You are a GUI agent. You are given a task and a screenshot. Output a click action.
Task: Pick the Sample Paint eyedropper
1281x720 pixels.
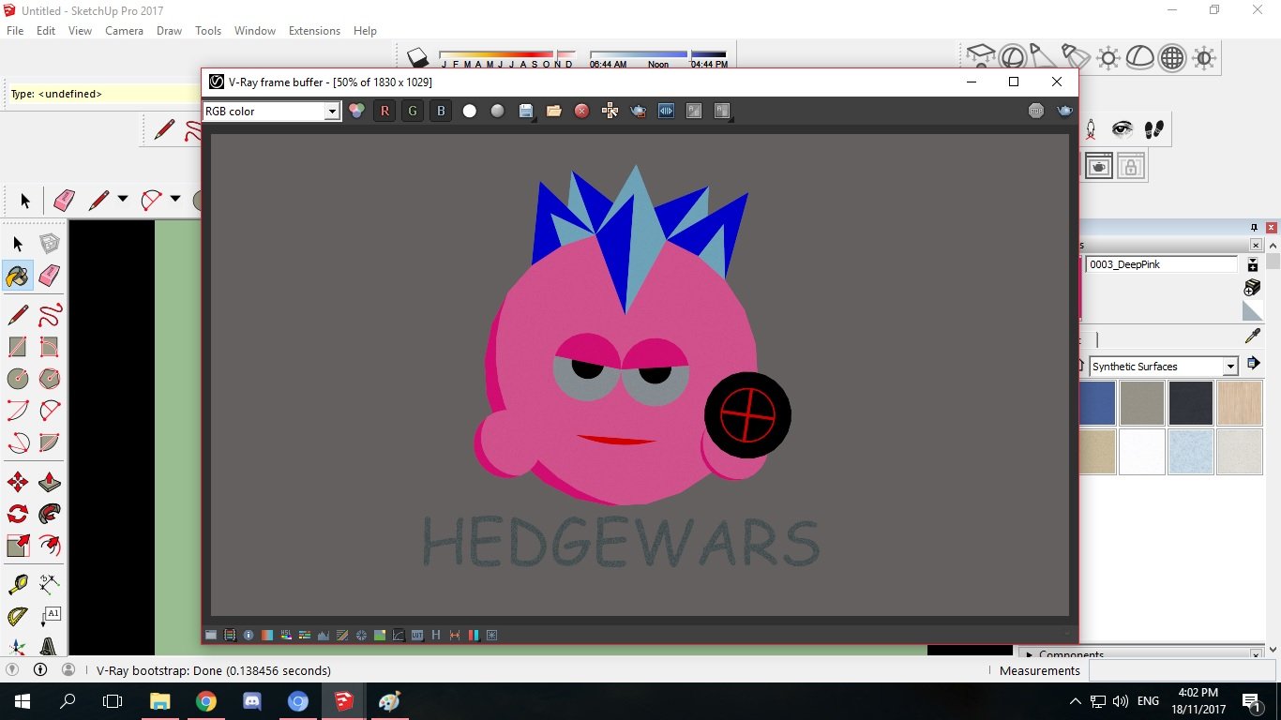click(x=1252, y=336)
